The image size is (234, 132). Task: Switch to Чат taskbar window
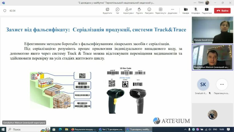point(112,129)
